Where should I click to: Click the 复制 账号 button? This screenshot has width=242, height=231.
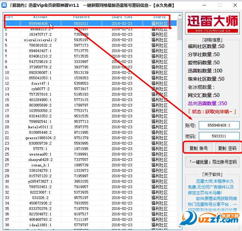pos(198,148)
